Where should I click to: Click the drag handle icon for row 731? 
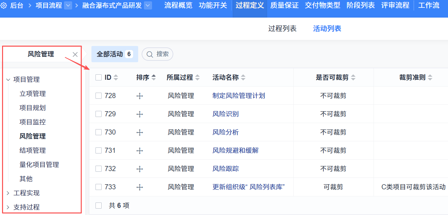(140, 151)
